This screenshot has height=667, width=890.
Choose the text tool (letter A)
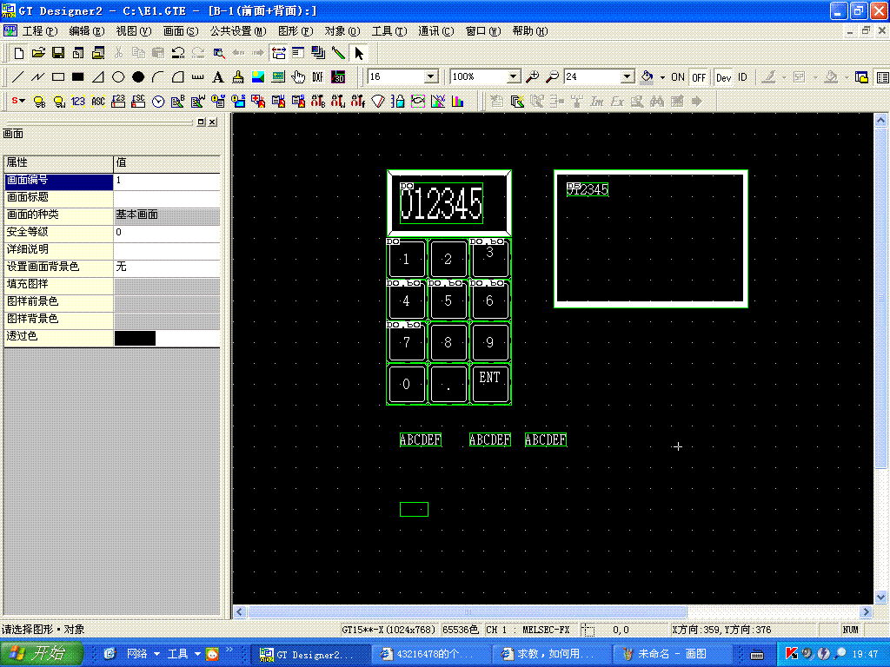tap(218, 77)
